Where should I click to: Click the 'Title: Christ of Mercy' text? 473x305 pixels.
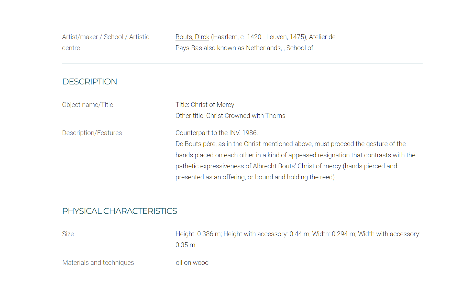[x=205, y=105]
